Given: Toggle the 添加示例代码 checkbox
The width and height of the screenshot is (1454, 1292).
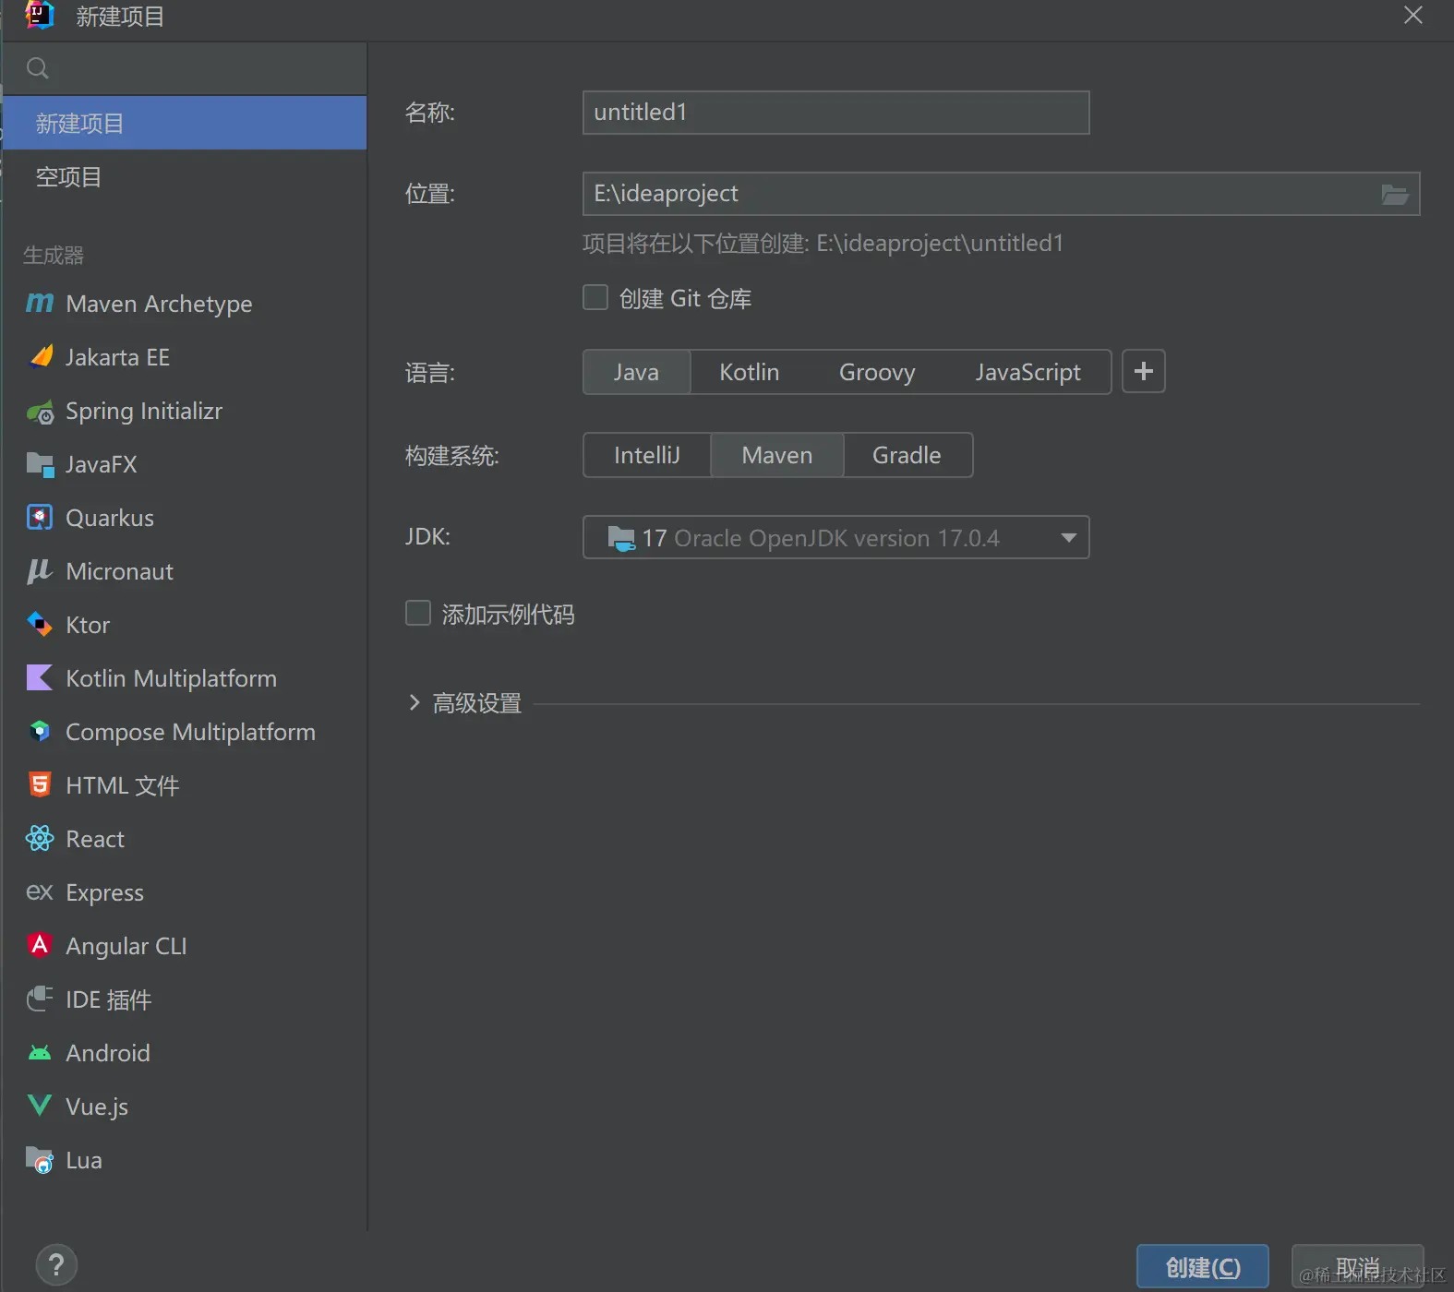Looking at the screenshot, I should pos(418,613).
